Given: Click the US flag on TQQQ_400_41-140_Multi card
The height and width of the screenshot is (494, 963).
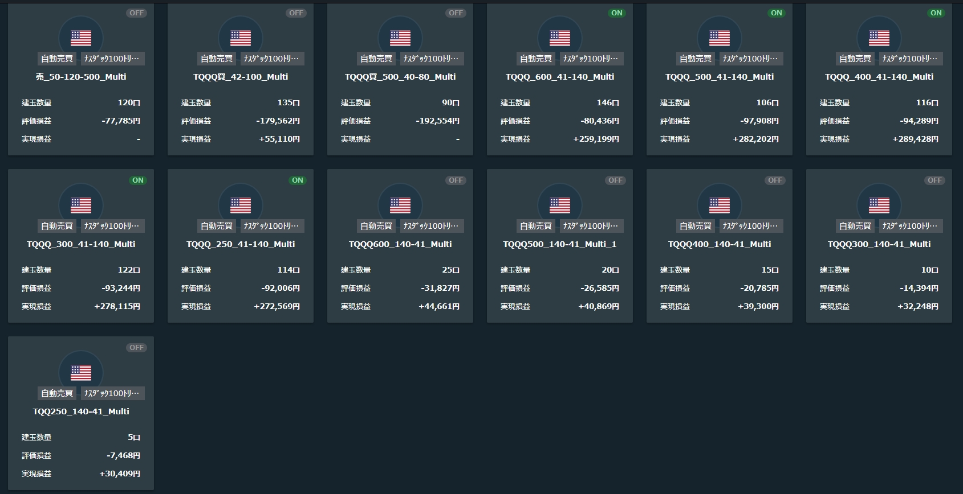Looking at the screenshot, I should [879, 38].
